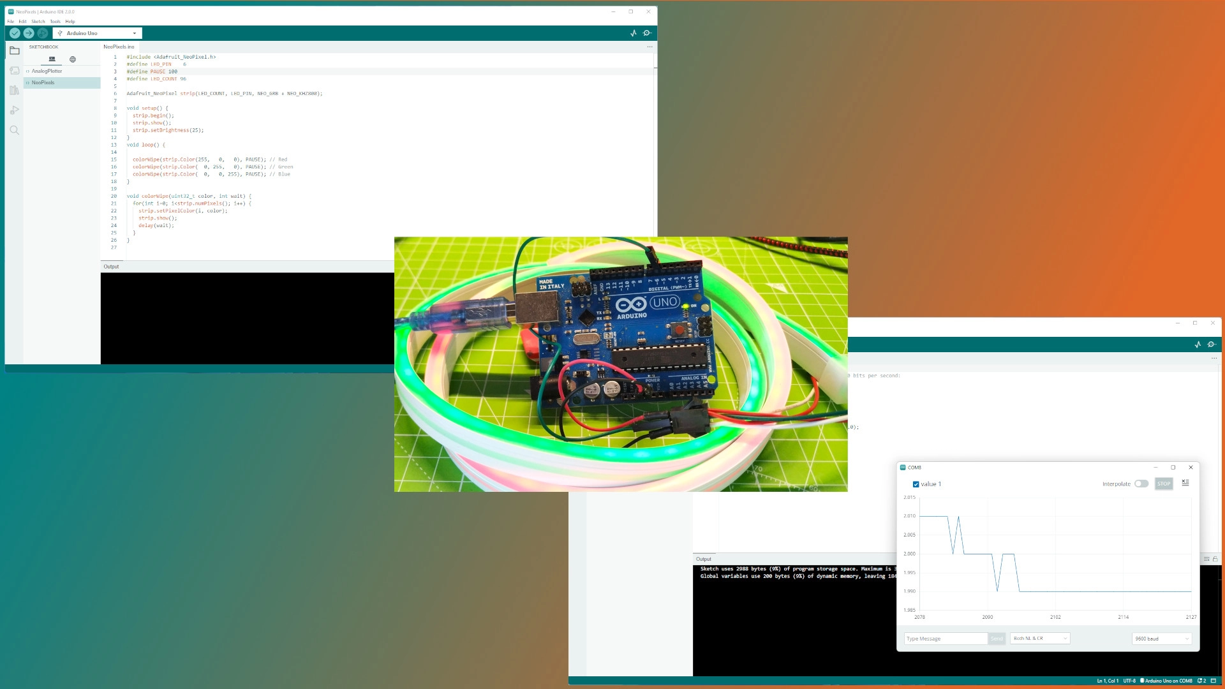Open the Tools menu
This screenshot has width=1225, height=689.
click(x=55, y=22)
